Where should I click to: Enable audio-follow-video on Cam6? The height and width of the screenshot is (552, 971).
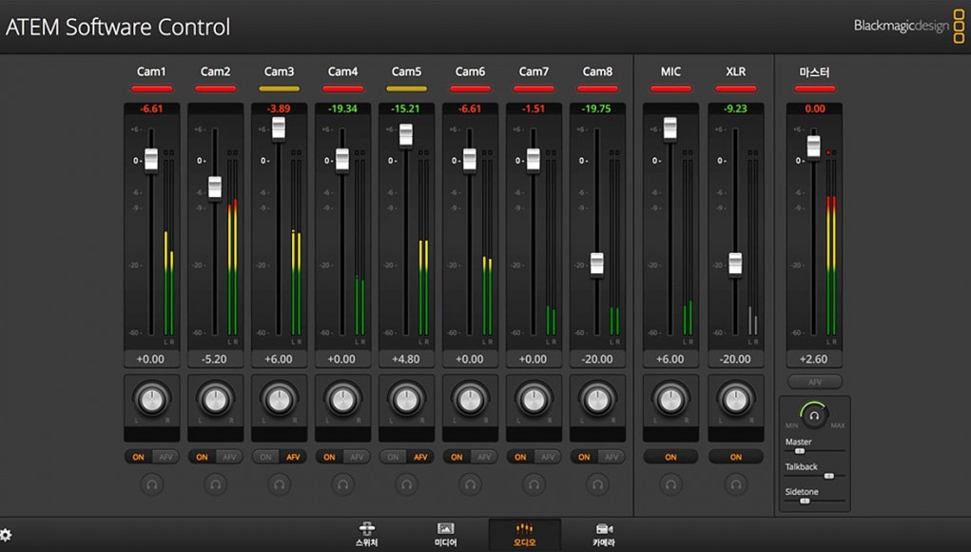[485, 457]
